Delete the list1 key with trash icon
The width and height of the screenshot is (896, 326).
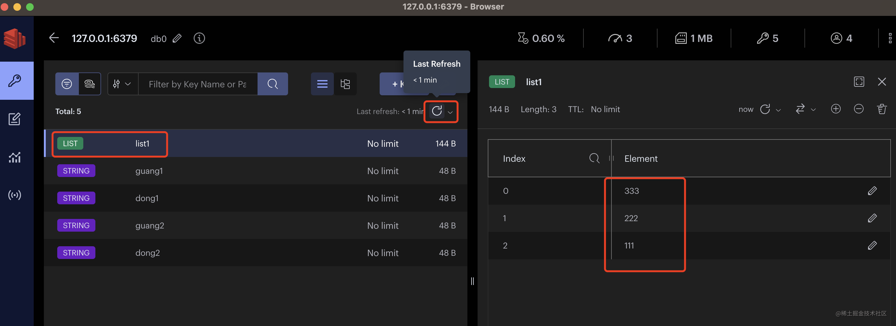881,109
